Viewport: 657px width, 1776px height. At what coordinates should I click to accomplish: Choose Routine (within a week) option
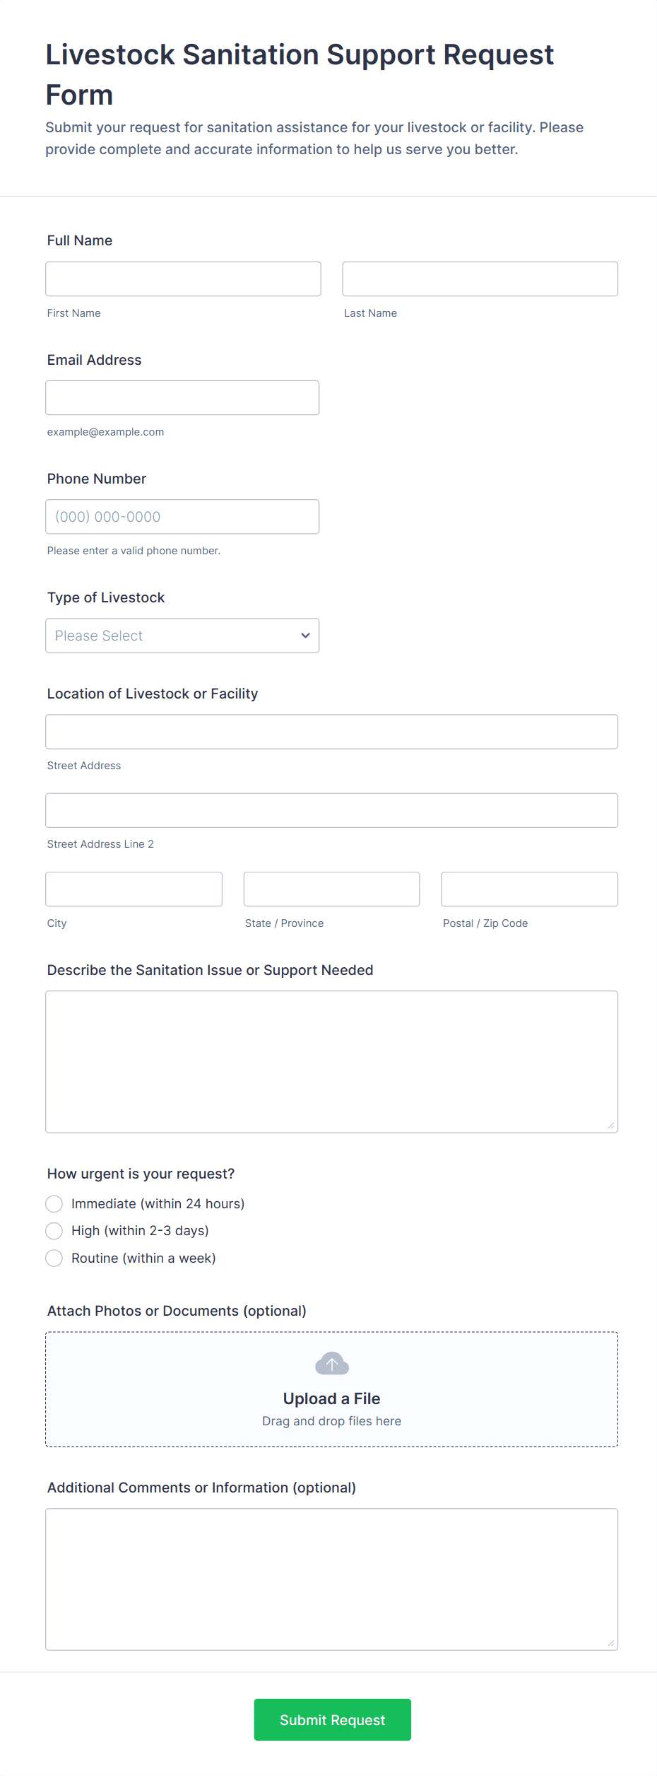(54, 1258)
